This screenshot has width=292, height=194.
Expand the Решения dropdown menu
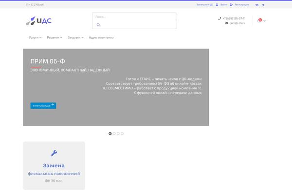[x=55, y=37]
